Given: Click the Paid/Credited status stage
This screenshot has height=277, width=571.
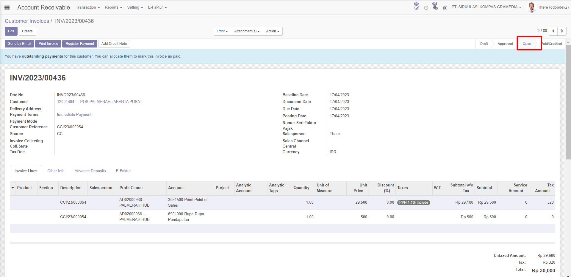Looking at the screenshot, I should [x=552, y=44].
